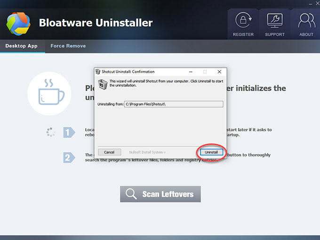The image size is (320, 240).
Task: Close the Shotcut Uninstall Confirmation dialog
Action: point(219,72)
